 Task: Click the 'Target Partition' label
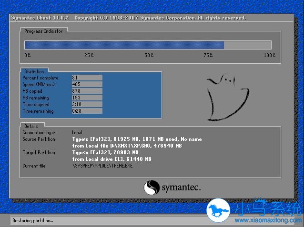pos(39,152)
